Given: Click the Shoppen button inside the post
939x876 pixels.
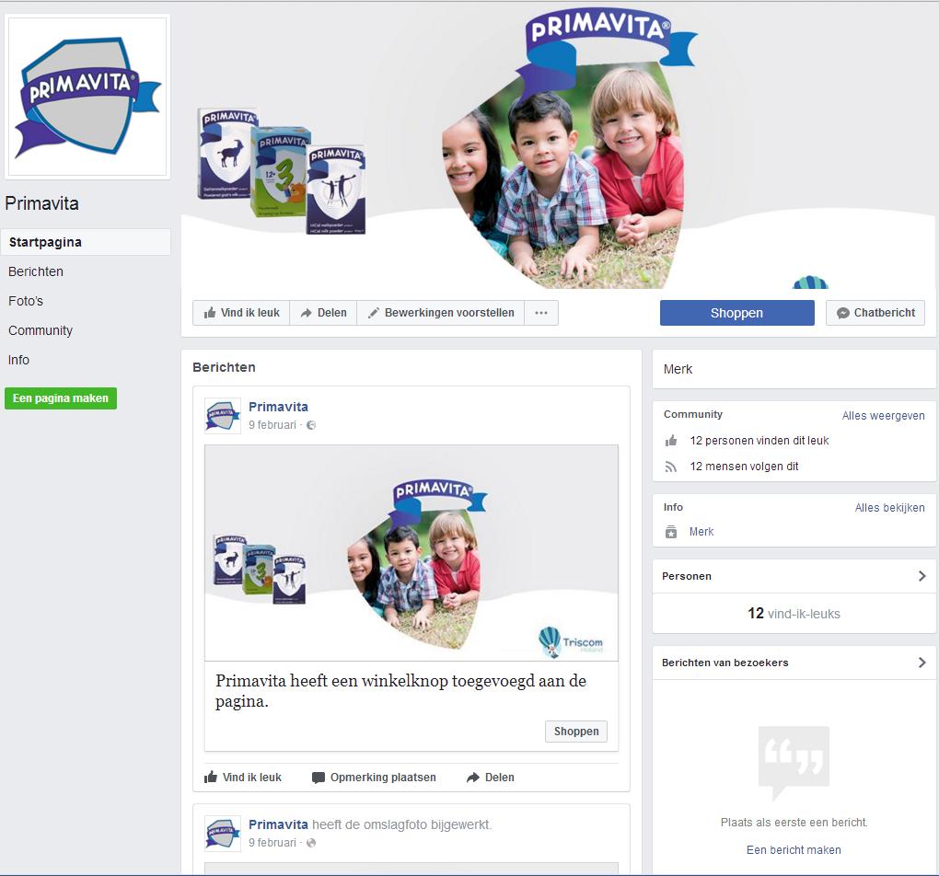Looking at the screenshot, I should 576,732.
